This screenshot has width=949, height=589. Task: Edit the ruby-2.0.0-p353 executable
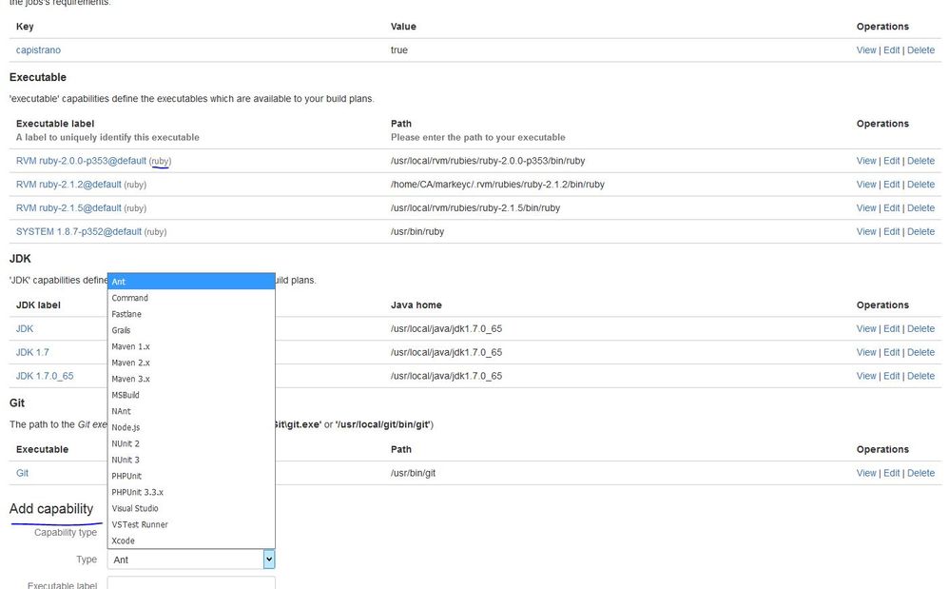pyautogui.click(x=892, y=161)
